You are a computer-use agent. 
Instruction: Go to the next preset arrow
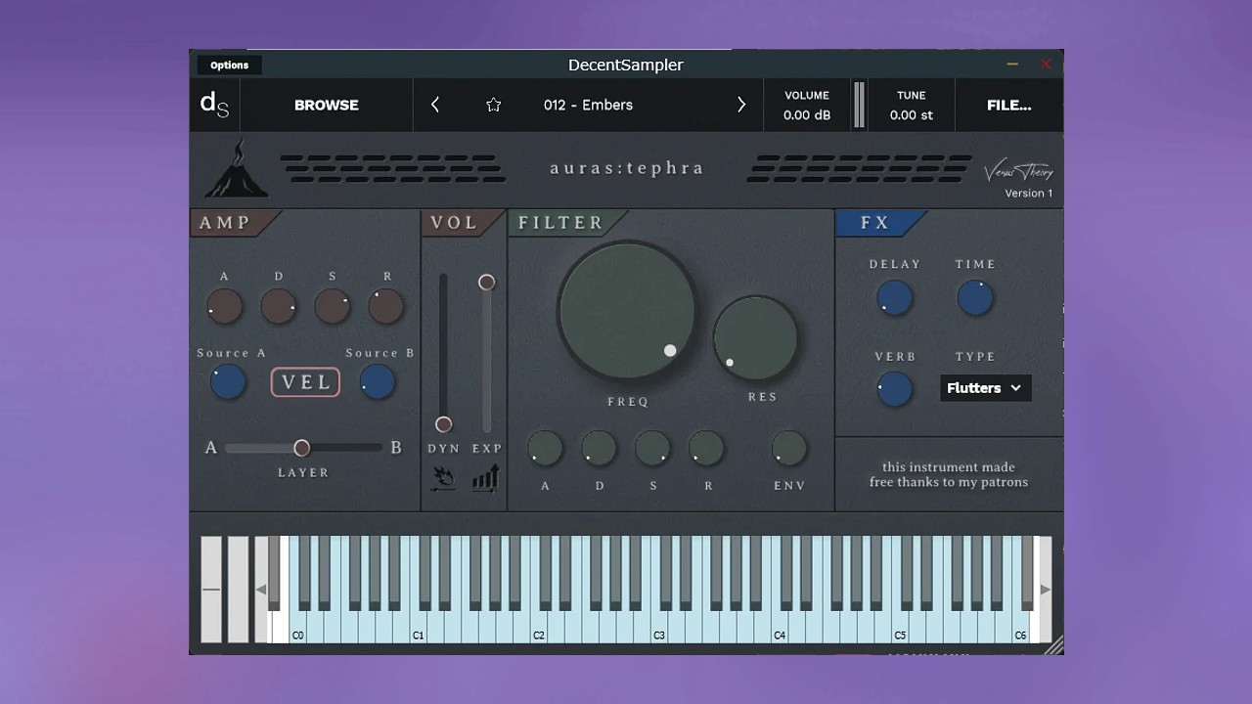741,105
